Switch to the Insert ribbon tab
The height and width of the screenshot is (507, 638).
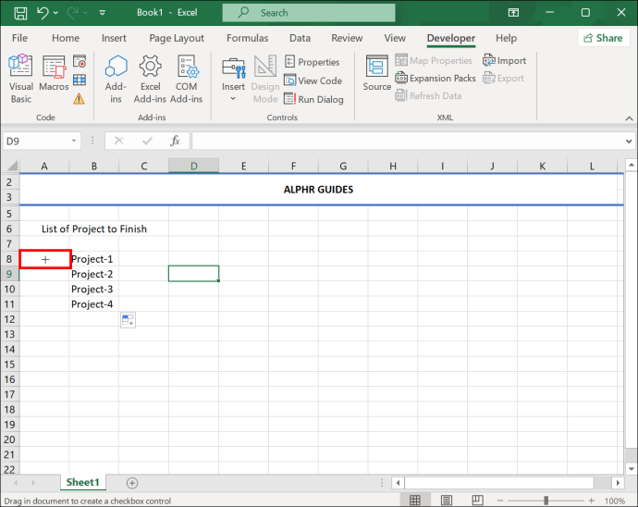click(x=114, y=38)
